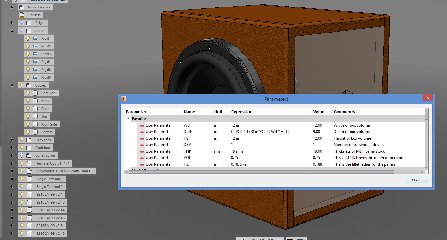Image resolution: width=447 pixels, height=240 pixels.
Task: Select the Rigid1 joint icon
Action: point(35,38)
